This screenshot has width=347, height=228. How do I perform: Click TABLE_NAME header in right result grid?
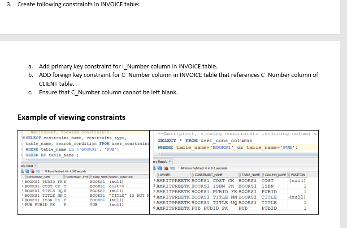pyautogui.click(x=250, y=175)
